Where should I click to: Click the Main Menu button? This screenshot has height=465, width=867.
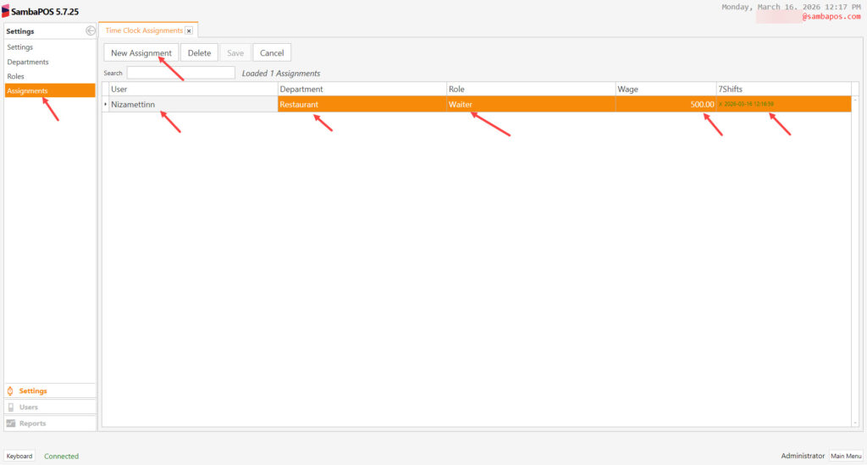coord(846,456)
